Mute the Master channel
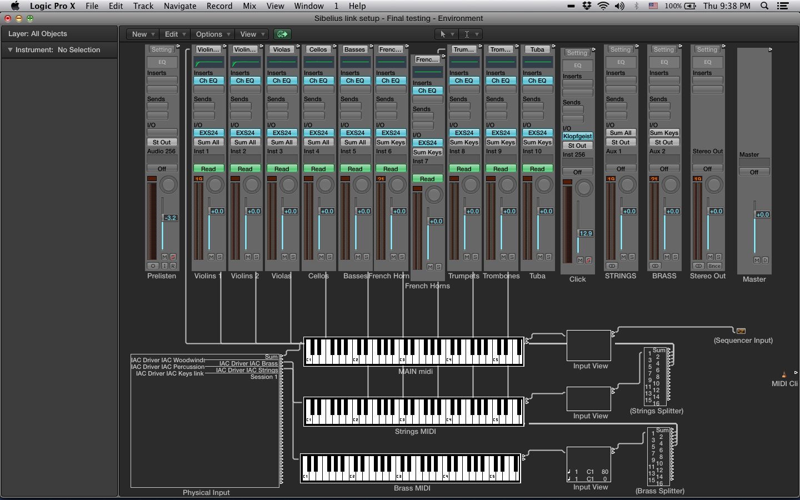Screen dimensions: 800x500 point(757,260)
